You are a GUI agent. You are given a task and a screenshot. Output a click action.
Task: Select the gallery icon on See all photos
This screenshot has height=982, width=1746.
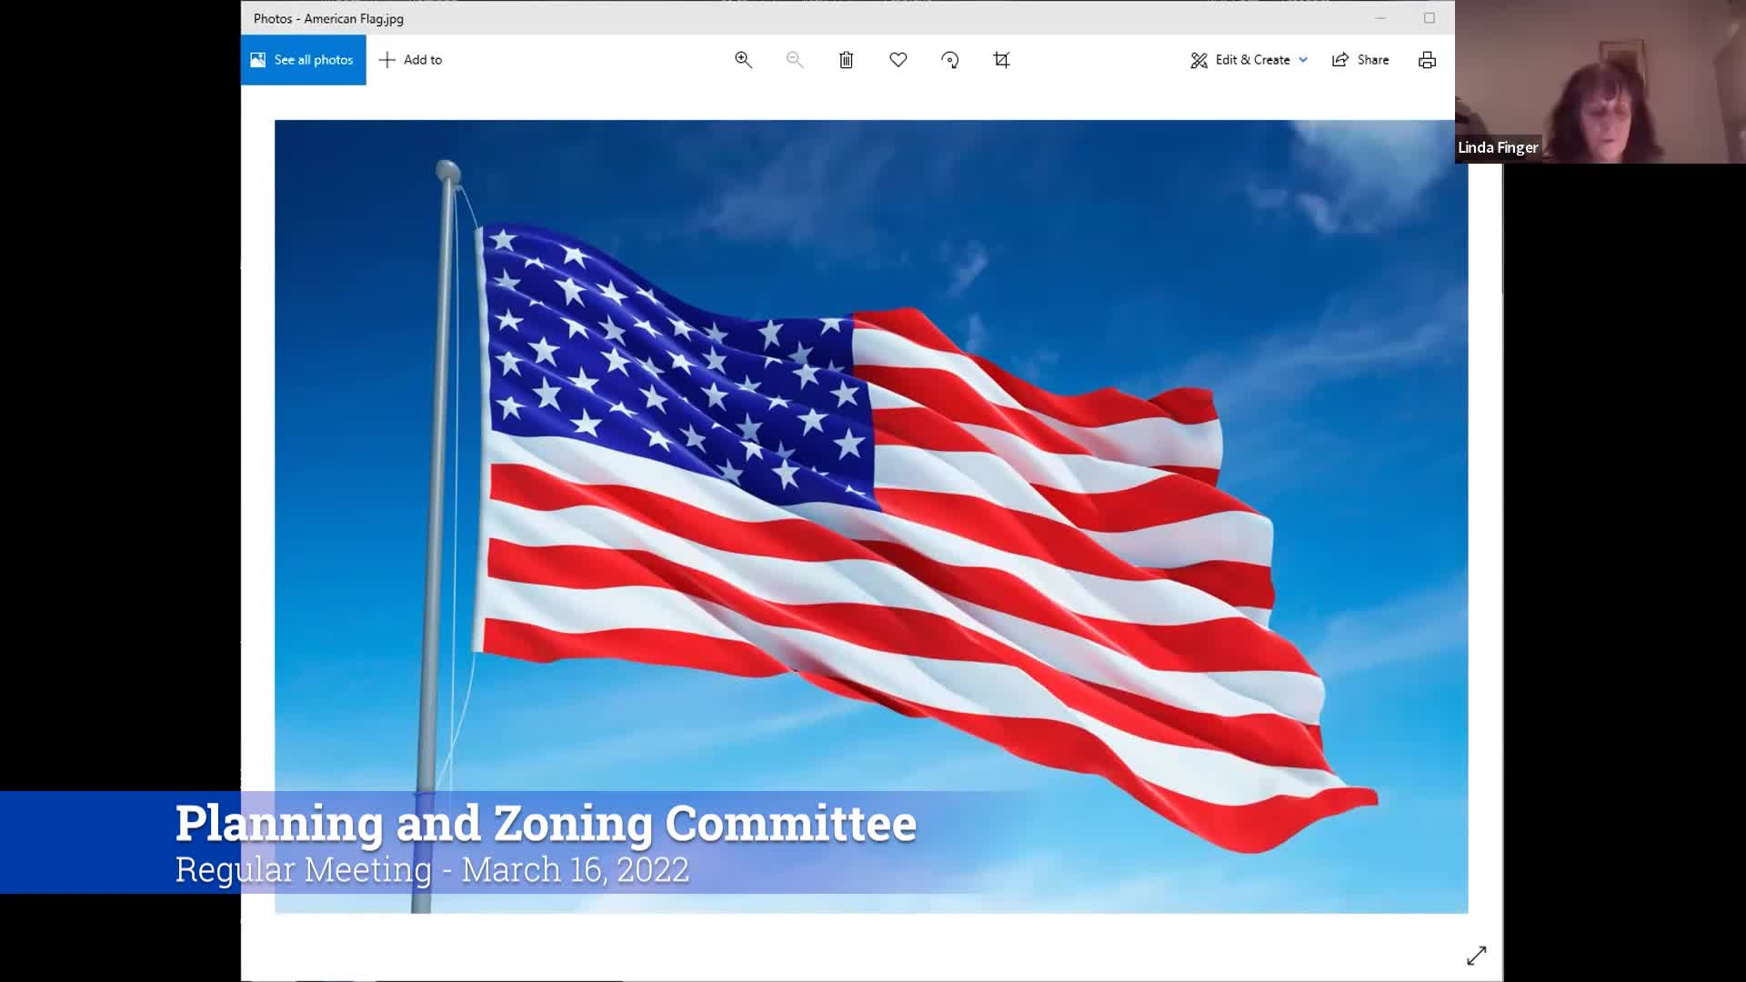256,59
